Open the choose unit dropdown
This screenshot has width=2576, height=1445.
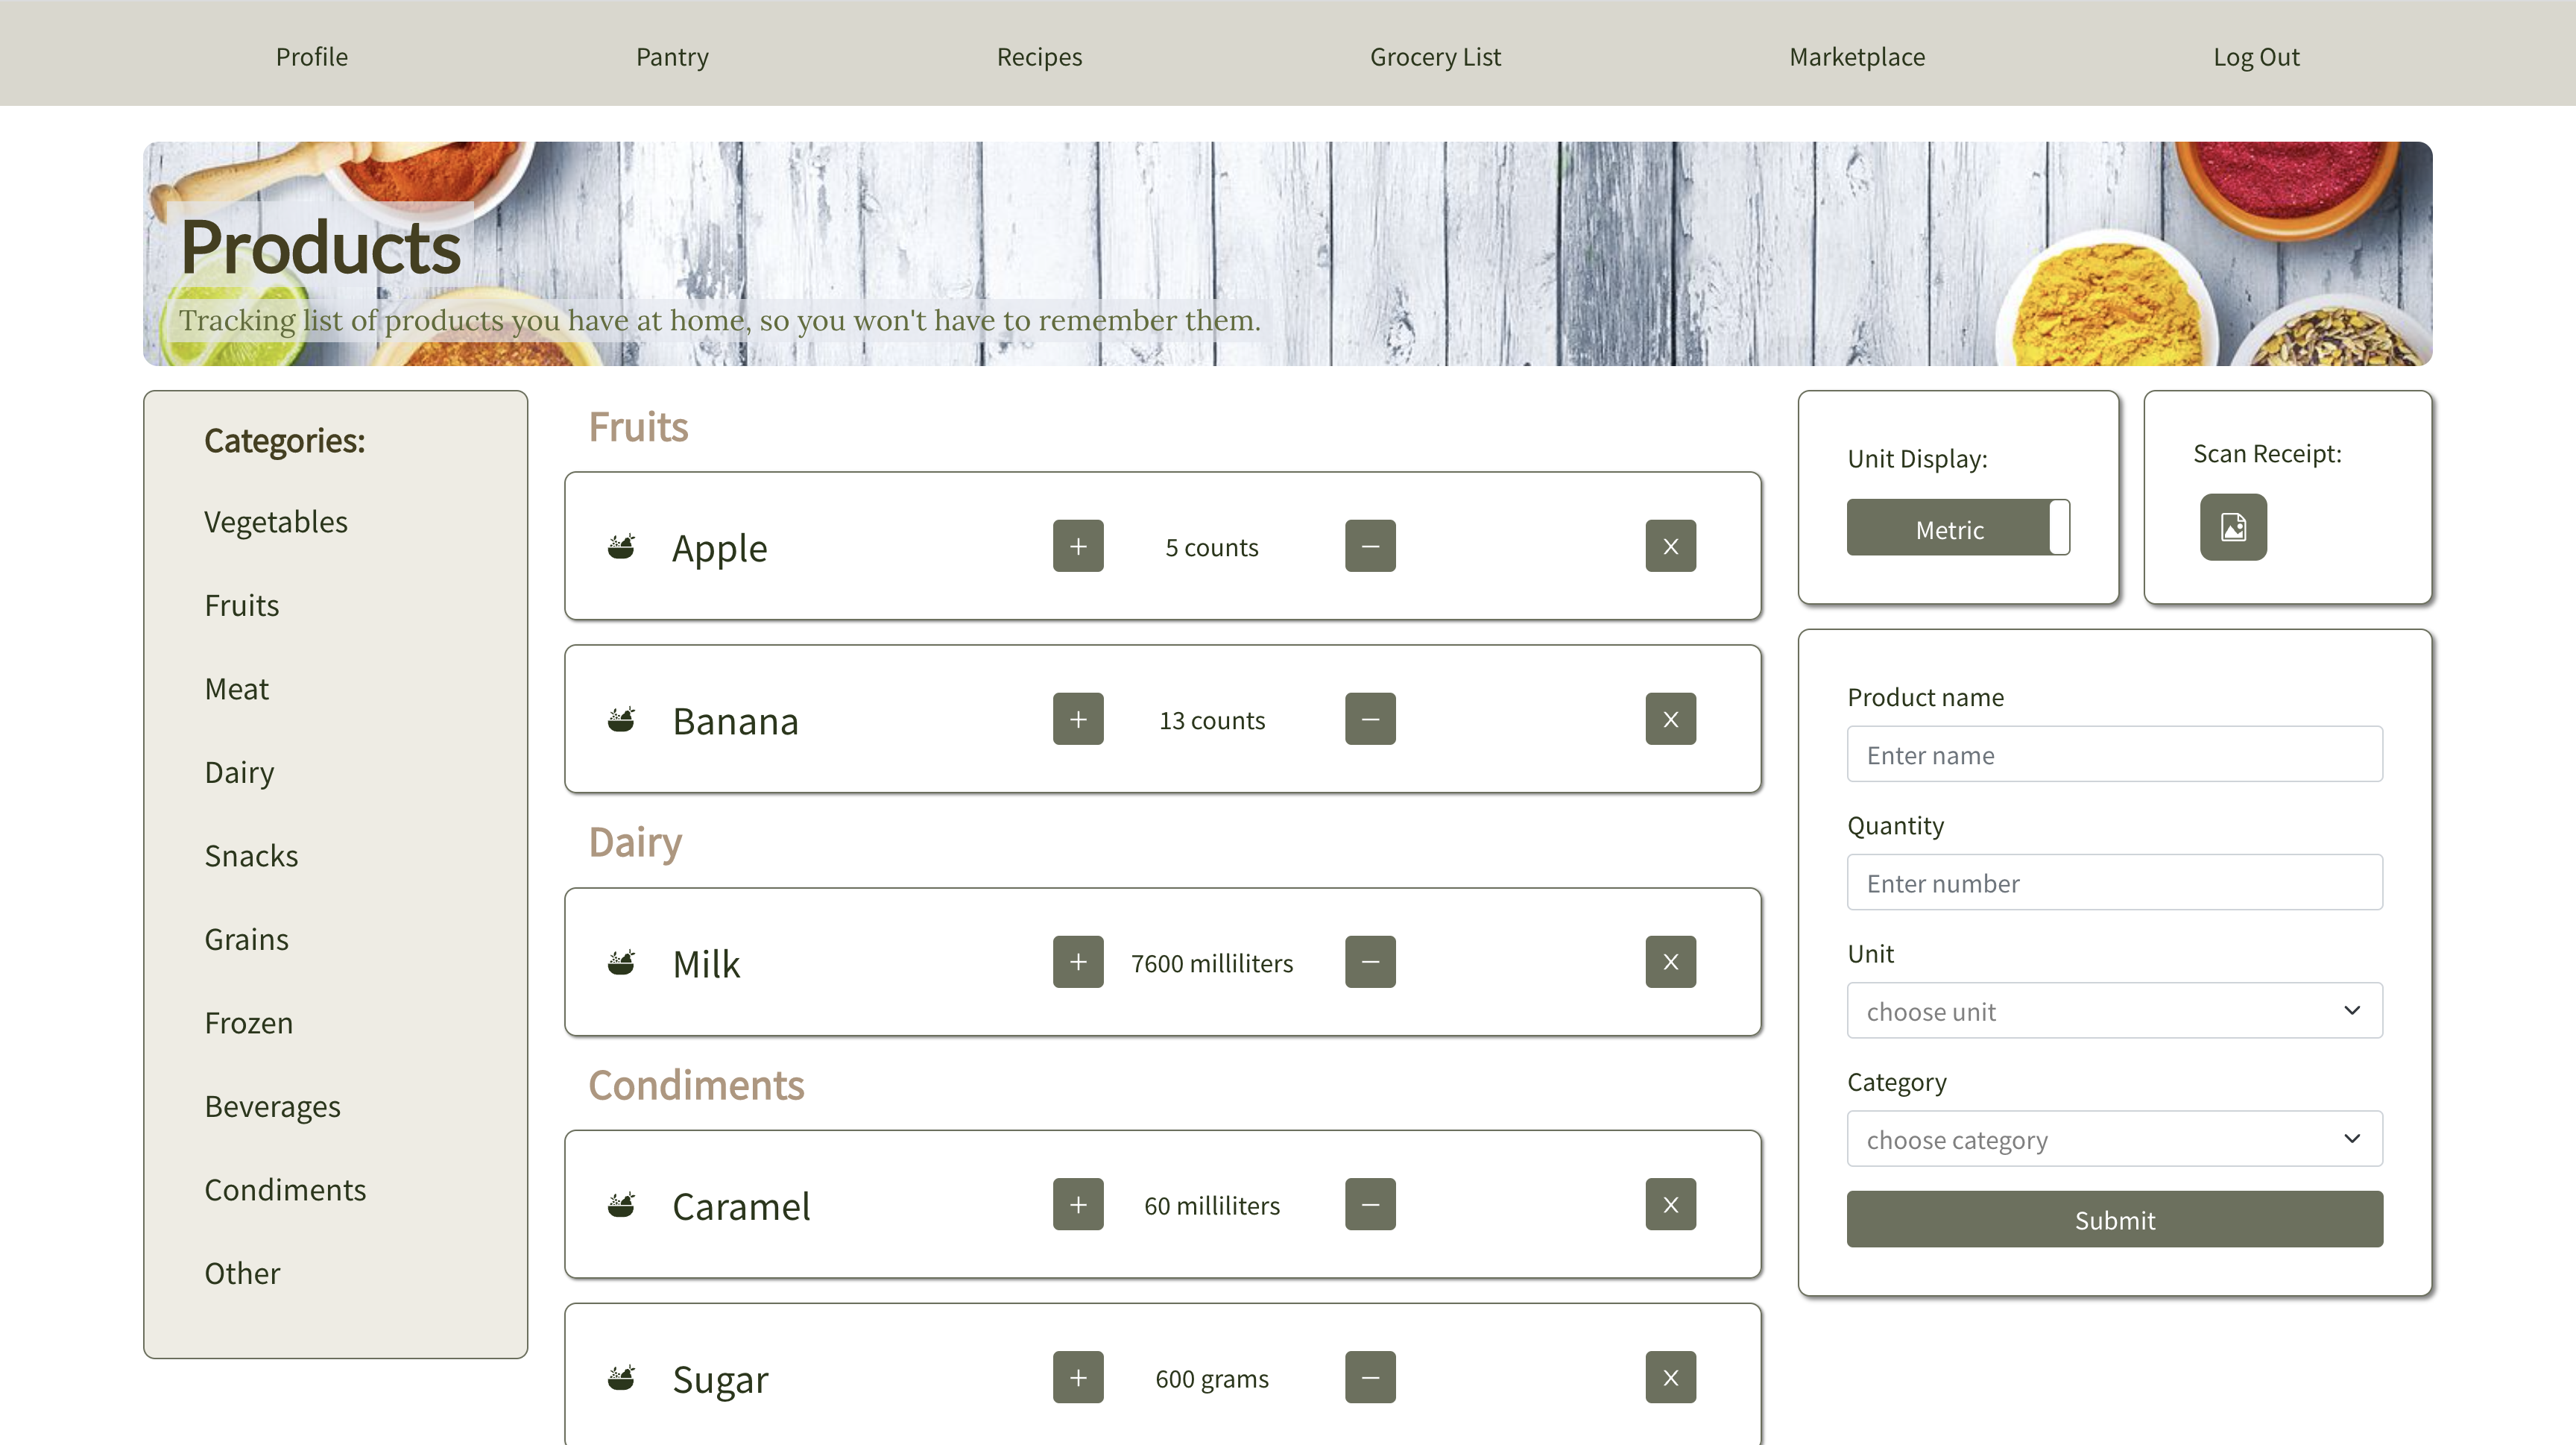coord(2114,1011)
